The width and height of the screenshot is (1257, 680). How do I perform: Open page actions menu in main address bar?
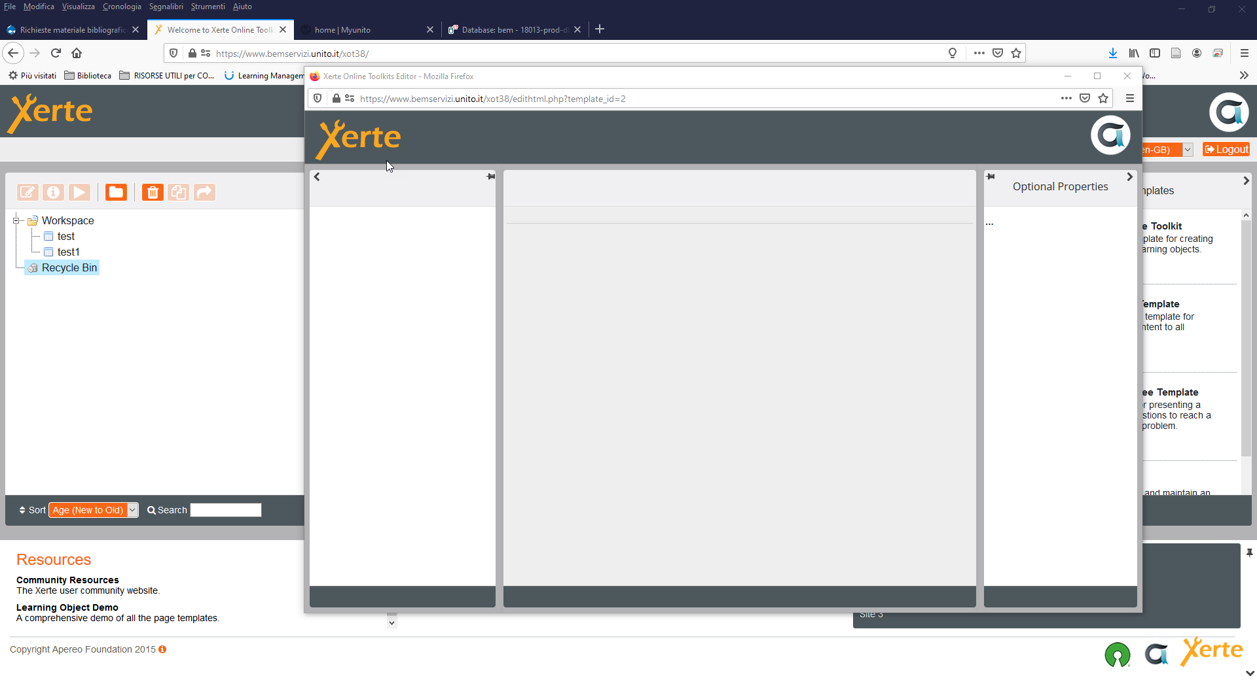point(979,53)
